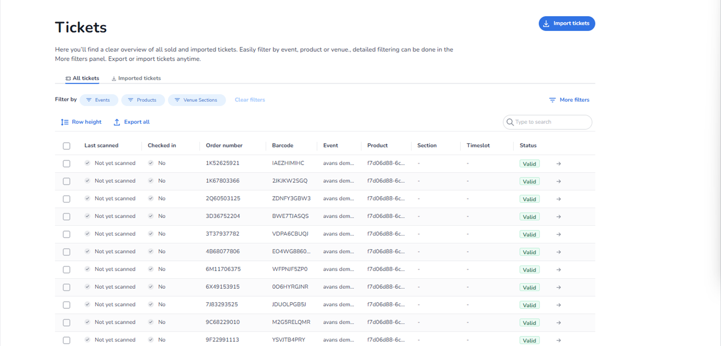Open ticket 3T37937782 via its arrow icon
This screenshot has width=721, height=346.
tap(558, 235)
